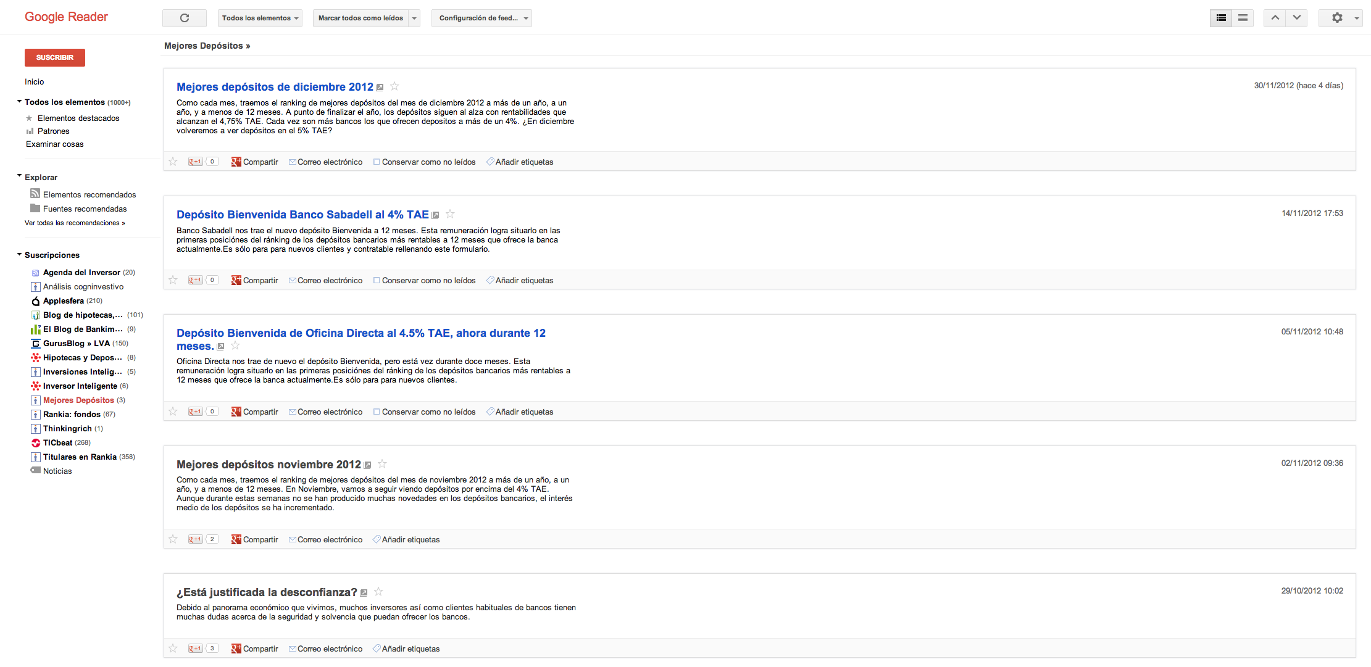Viewport: 1371px width, 667px height.
Task: Toggle footer star on Banco Sabadell post
Action: click(173, 280)
